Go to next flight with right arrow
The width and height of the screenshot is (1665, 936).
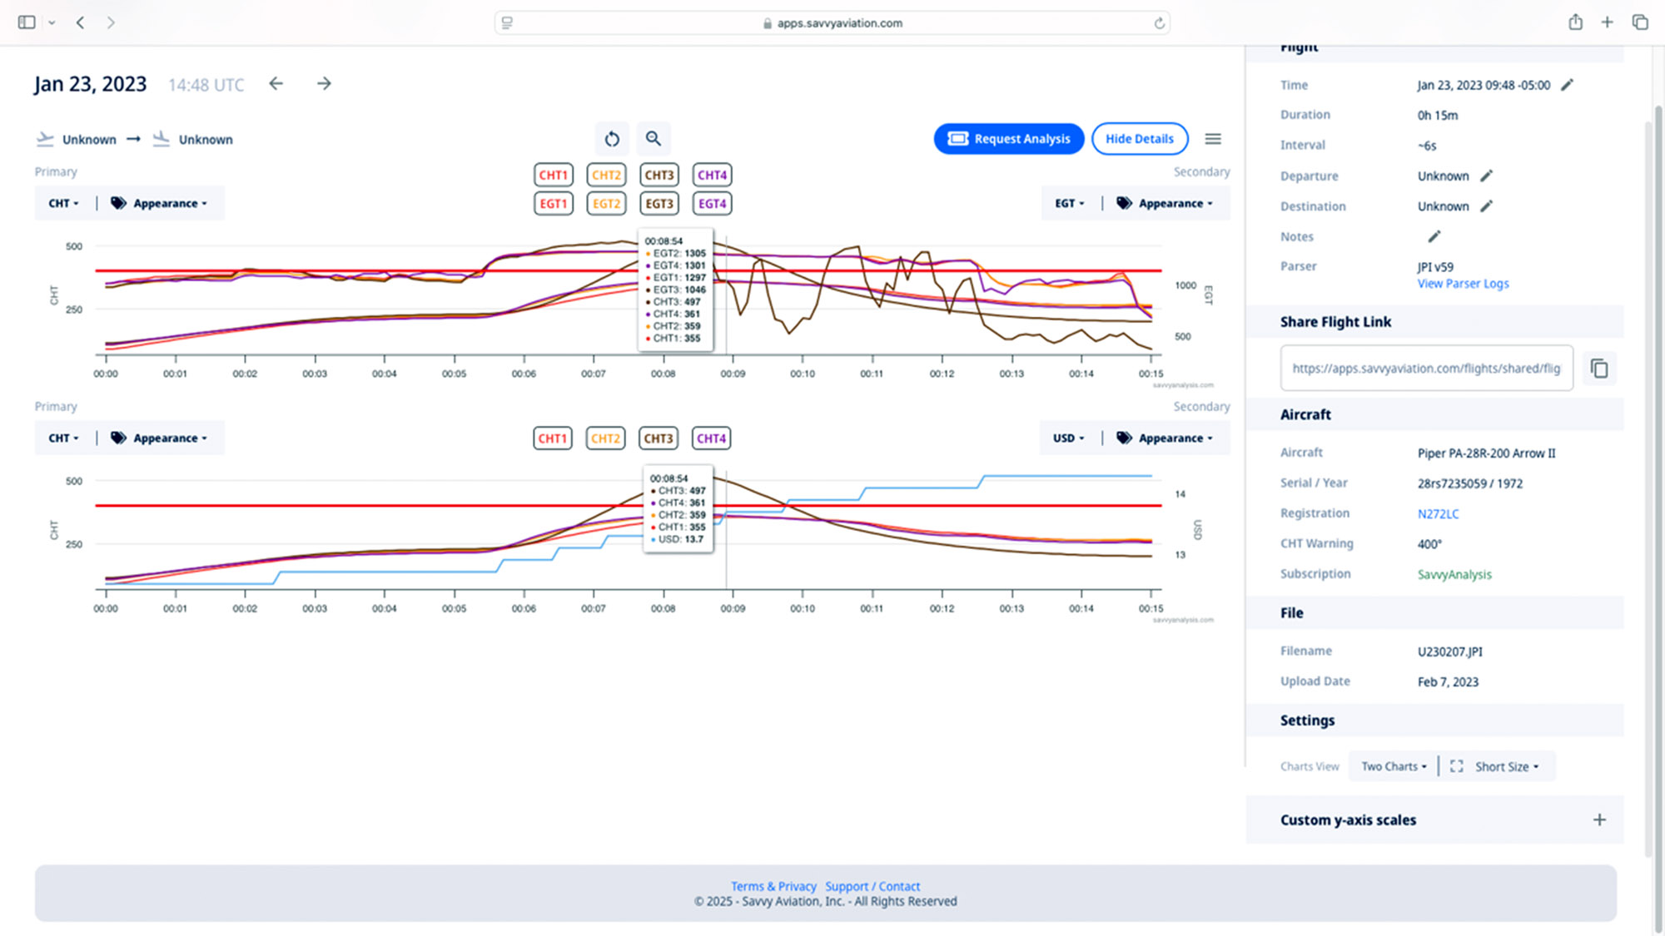pos(324,83)
